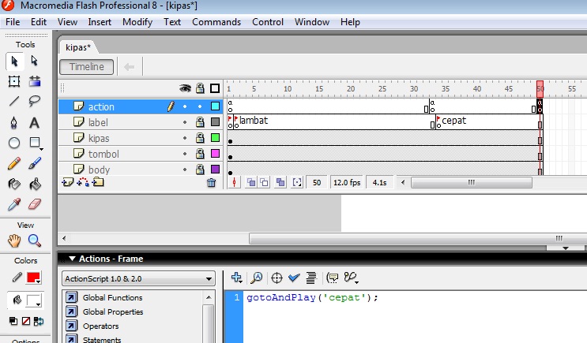Click the Swap Colors button
587x343 pixels.
click(38, 321)
